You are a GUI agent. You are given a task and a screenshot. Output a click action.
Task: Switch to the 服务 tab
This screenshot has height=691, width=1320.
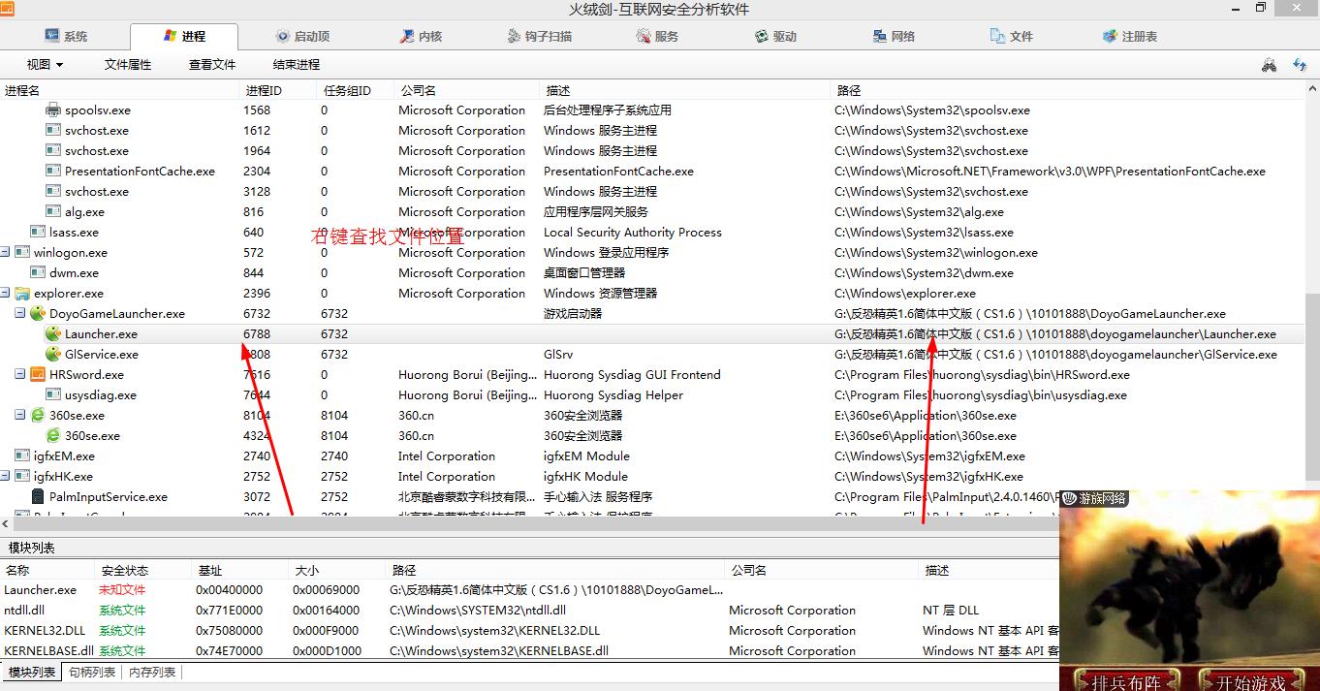pos(657,37)
